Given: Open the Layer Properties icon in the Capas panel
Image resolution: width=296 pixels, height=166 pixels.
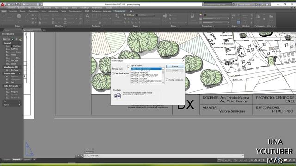Looking at the screenshot, I should [117, 16].
